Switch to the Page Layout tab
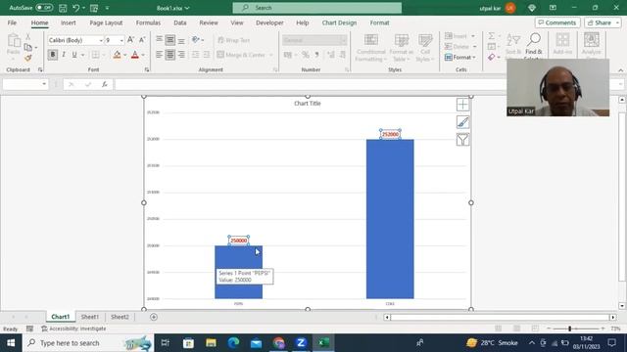Screen dimensions: 627x352 point(106,22)
